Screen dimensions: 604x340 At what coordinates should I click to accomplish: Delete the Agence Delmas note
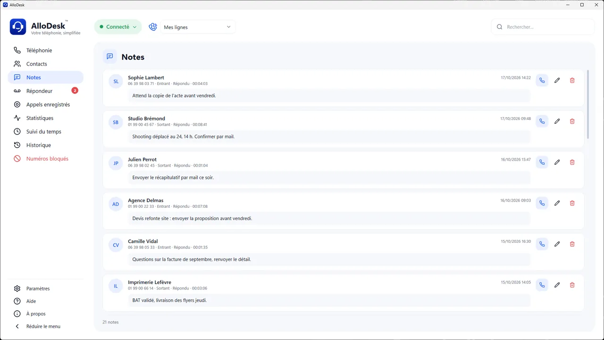click(572, 203)
